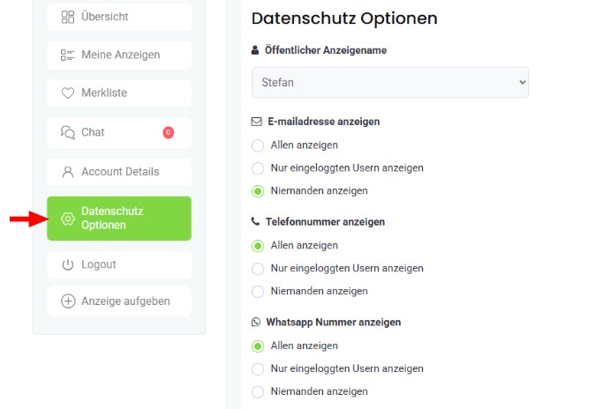Click the Logout power icon
Screen dimensions: 603x409
point(68,264)
